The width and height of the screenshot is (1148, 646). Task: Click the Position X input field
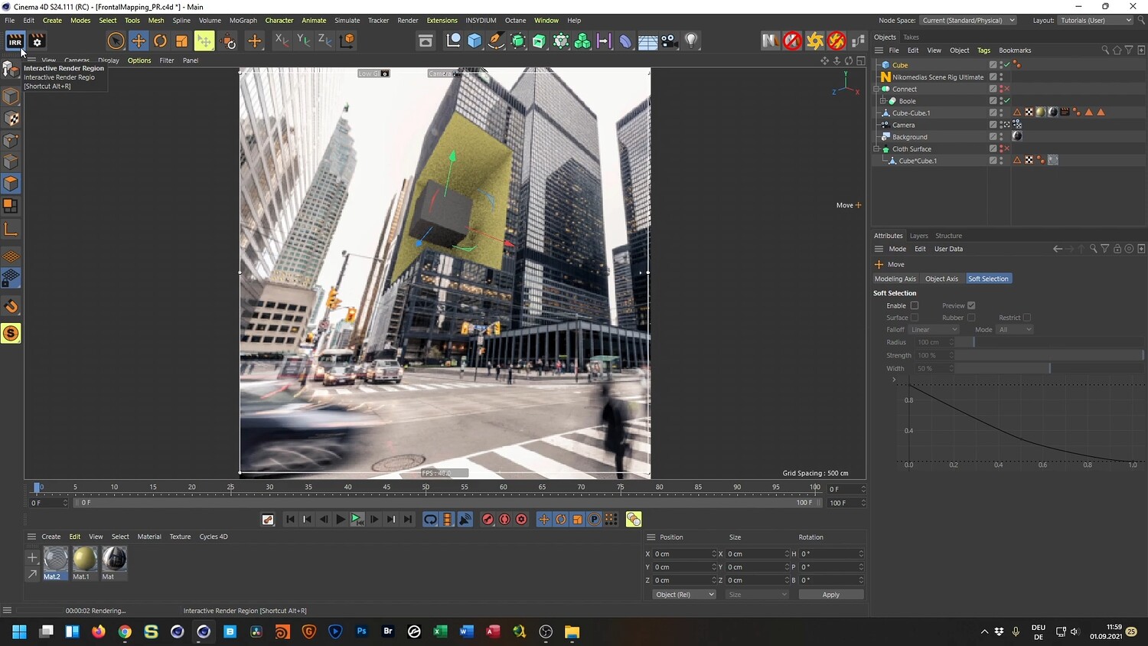click(x=685, y=554)
